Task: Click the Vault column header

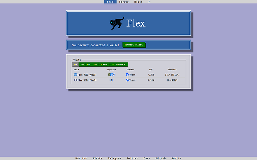Action: coord(77,70)
